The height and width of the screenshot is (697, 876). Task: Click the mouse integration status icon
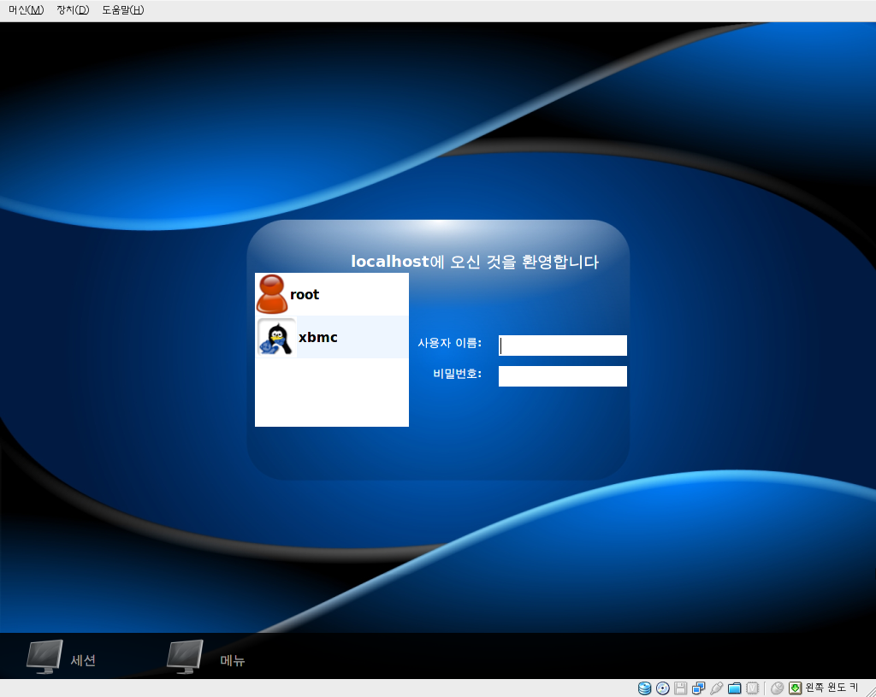(777, 688)
